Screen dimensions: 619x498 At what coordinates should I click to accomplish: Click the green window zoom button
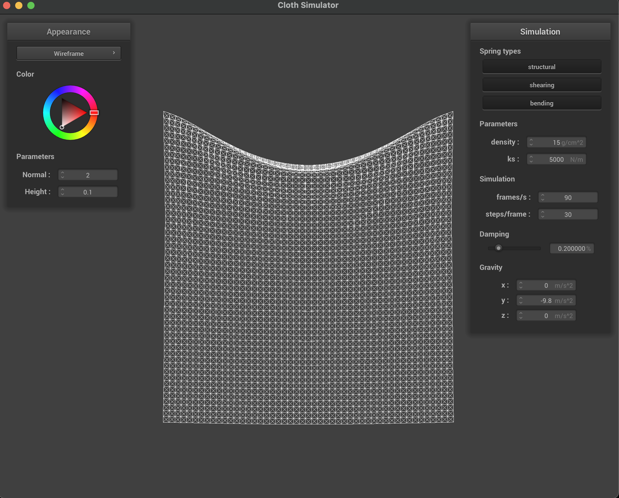(31, 5)
